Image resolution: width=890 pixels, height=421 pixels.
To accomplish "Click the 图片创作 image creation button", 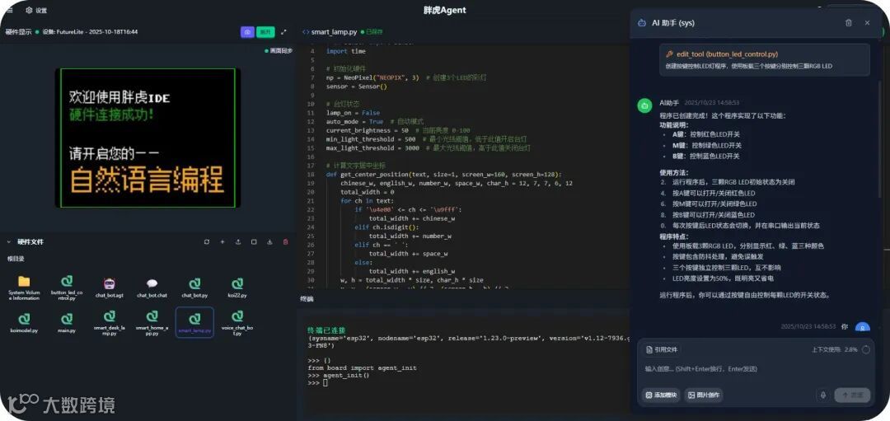I will pos(704,395).
